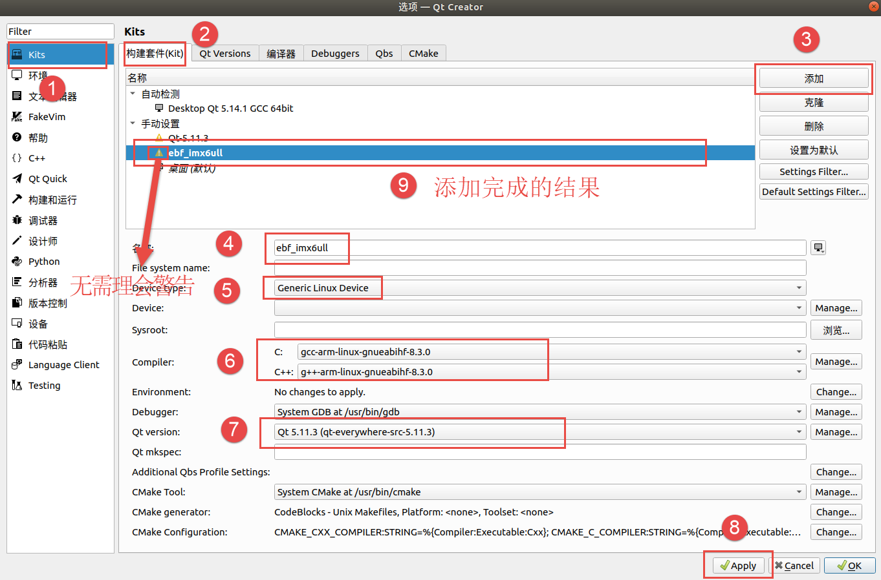Click the kit name field ebf_imx6ull
The height and width of the screenshot is (580, 881).
540,248
